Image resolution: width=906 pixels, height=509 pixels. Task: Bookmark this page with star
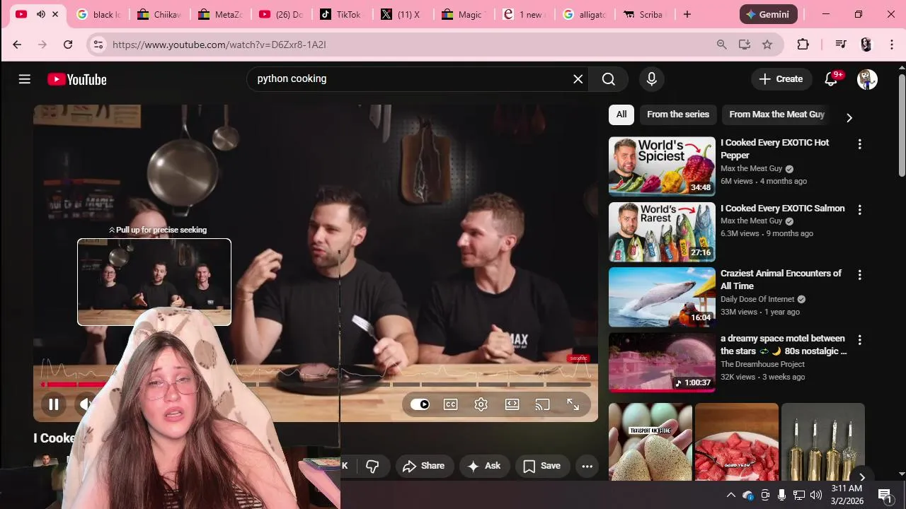(x=767, y=45)
